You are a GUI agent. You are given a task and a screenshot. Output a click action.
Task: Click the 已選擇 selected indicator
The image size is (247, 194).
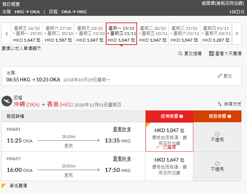[166, 147]
